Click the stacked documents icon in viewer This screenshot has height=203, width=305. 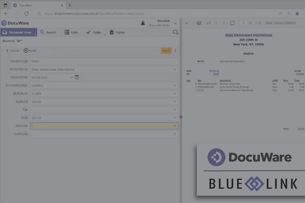pos(198,23)
